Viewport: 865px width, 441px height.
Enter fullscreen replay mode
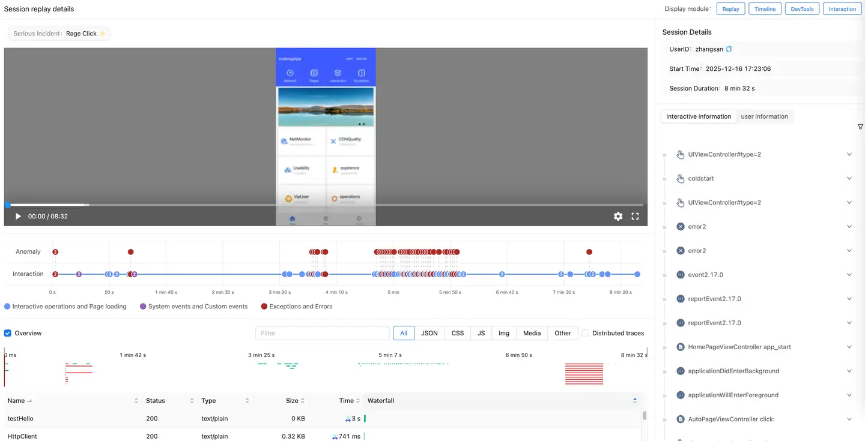tap(635, 217)
